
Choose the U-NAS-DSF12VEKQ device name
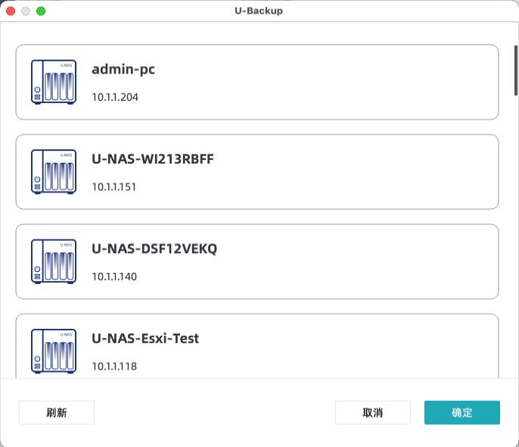[154, 249]
